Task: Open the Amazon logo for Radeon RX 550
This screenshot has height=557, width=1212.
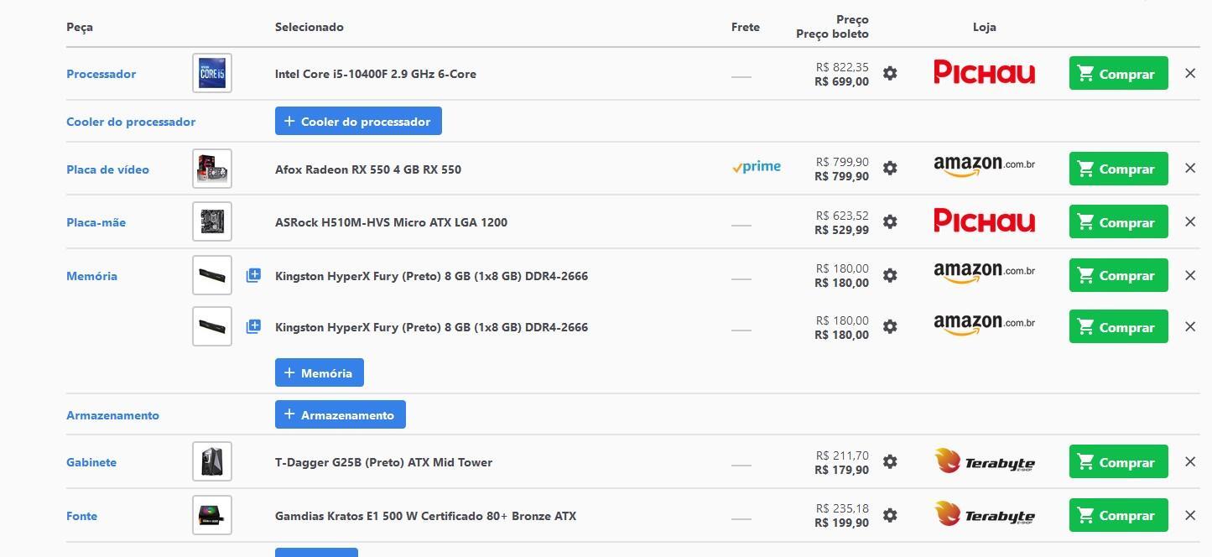Action: coord(984,167)
